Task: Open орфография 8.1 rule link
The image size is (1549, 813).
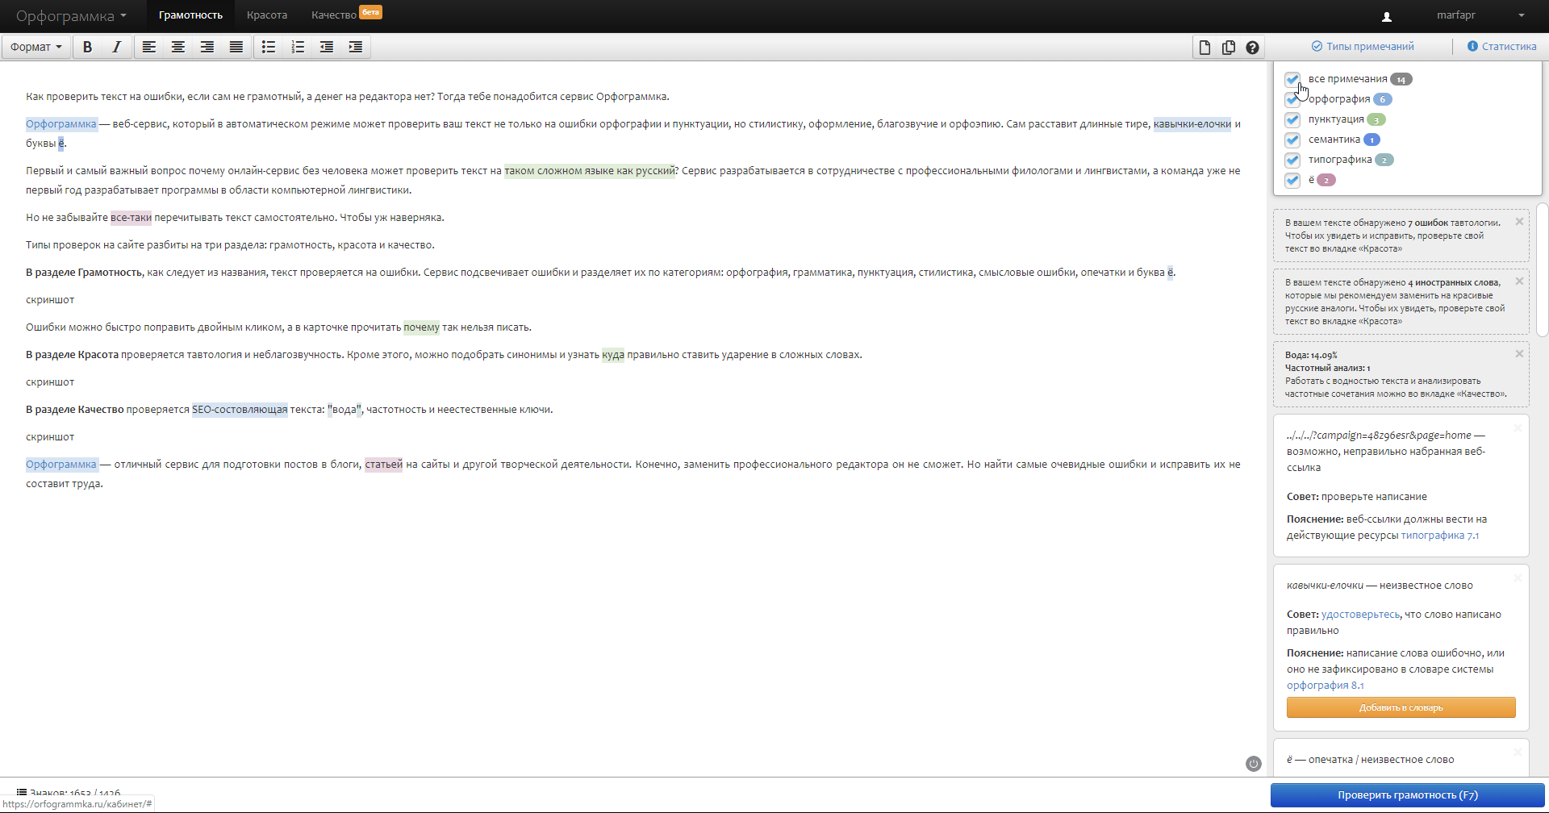Action: [1326, 686]
